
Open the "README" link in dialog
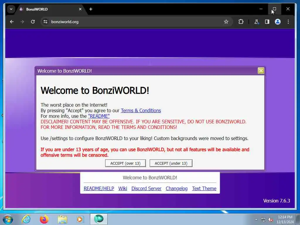[99, 116]
